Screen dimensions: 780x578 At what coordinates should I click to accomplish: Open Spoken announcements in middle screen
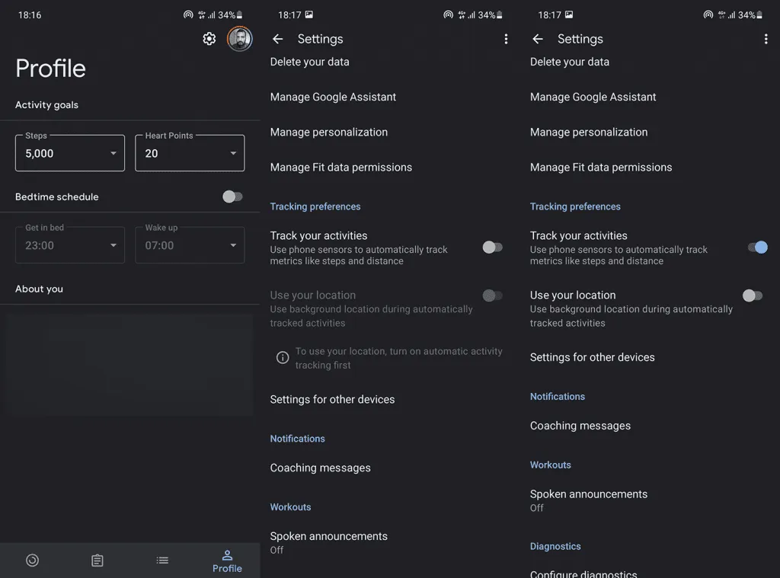[329, 542]
